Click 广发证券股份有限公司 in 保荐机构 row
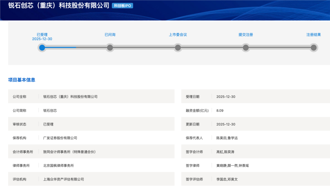Viewport: 330px width, 192px height. 60,138
